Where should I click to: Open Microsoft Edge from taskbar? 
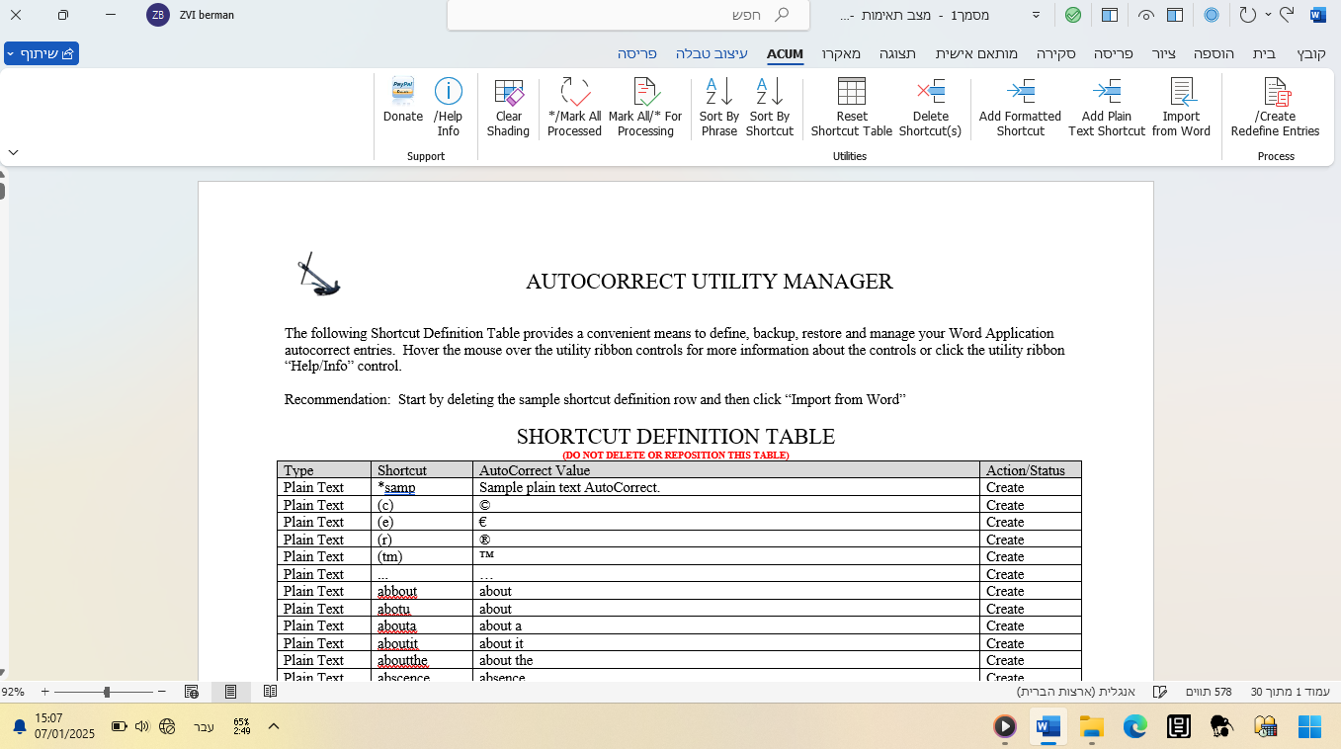coord(1134,727)
